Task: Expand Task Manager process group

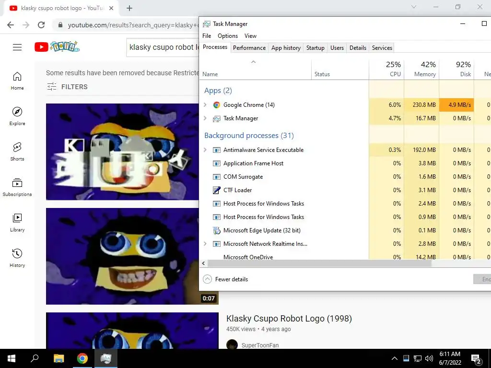Action: coord(205,118)
